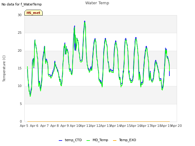
Task: Click the y-axis value 0
Action: (x=21, y=121)
